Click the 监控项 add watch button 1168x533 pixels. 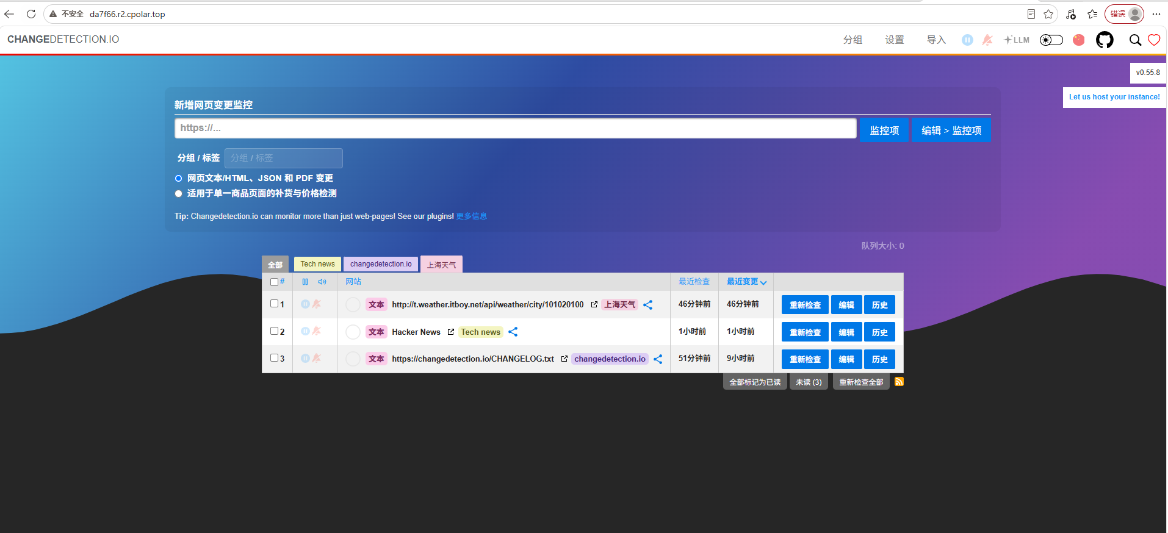pyautogui.click(x=884, y=131)
